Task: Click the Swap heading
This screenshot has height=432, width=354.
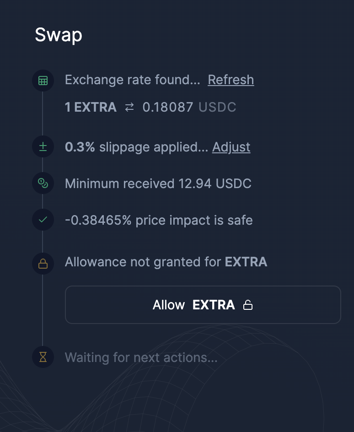Action: click(59, 35)
